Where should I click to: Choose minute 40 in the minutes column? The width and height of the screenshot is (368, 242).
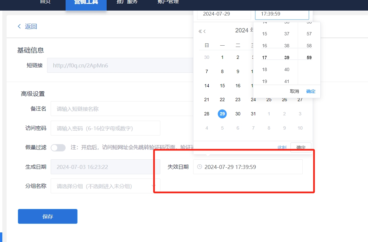[x=287, y=69]
